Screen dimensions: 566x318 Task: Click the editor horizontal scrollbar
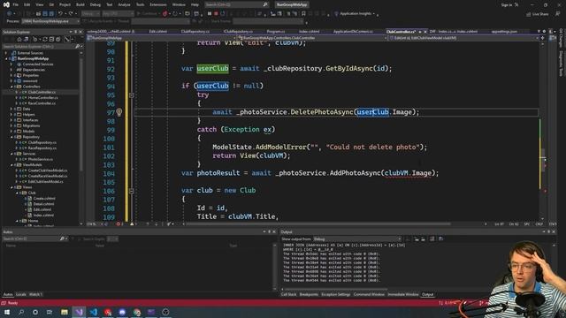[318, 224]
